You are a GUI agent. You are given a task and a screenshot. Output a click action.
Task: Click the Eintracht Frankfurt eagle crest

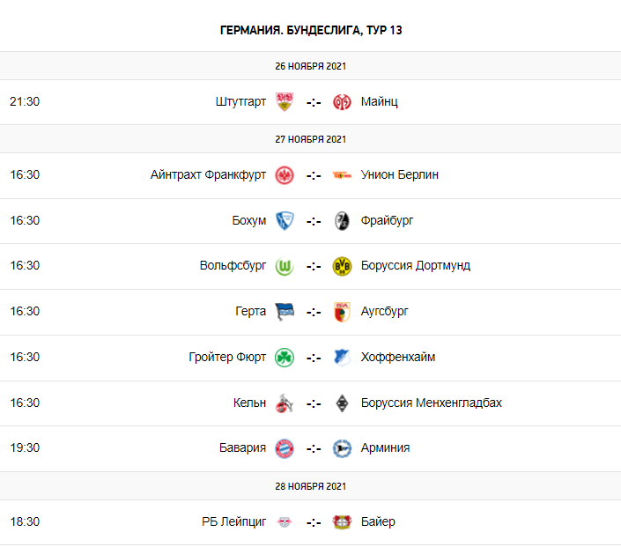pyautogui.click(x=284, y=174)
